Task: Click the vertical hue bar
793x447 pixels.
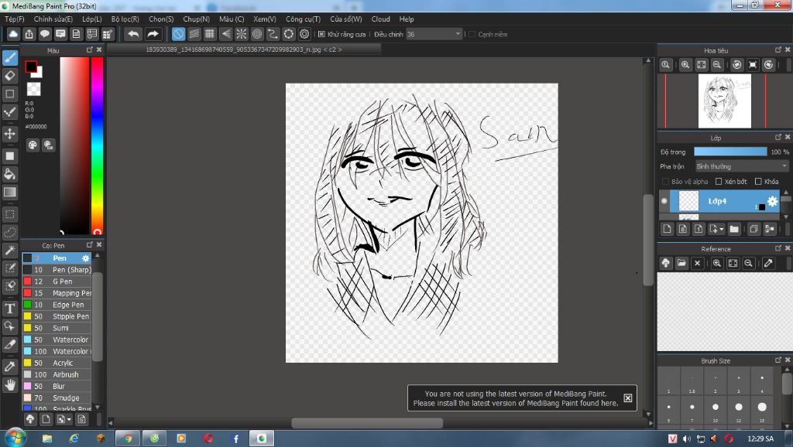Action: coord(97,145)
